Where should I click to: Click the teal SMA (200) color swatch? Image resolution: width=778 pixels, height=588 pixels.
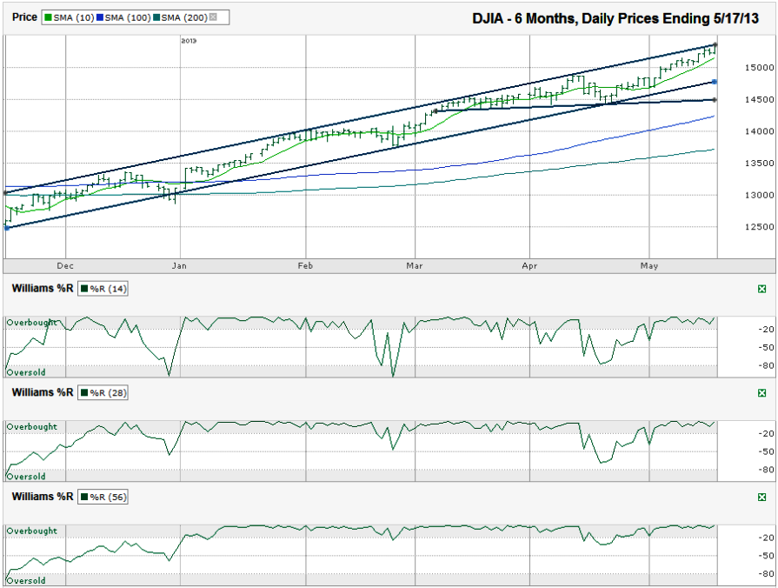(x=156, y=17)
